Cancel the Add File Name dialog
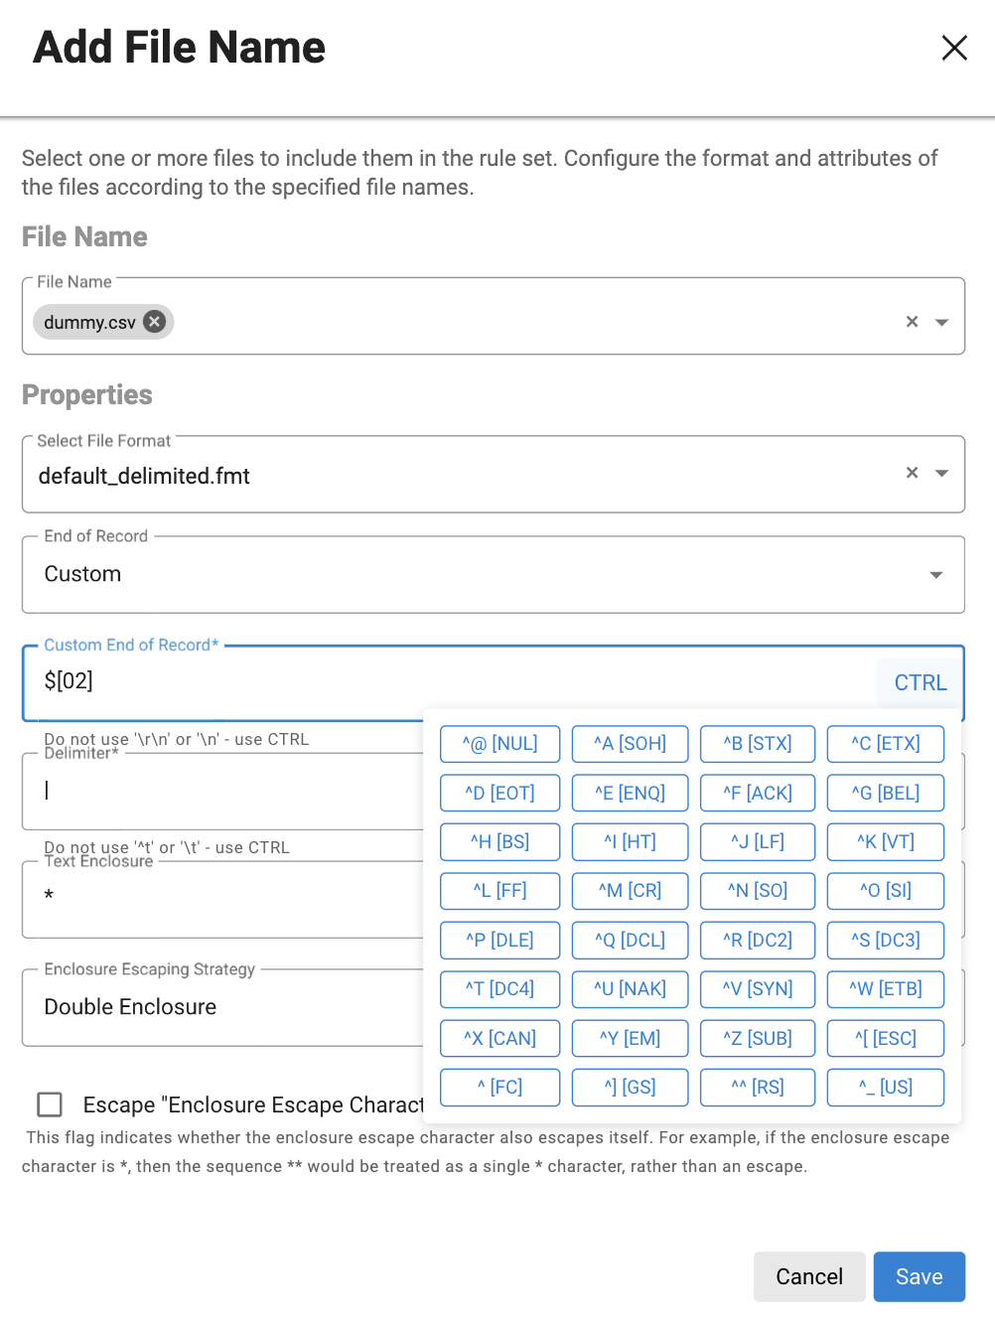The height and width of the screenshot is (1325, 995). click(x=808, y=1276)
